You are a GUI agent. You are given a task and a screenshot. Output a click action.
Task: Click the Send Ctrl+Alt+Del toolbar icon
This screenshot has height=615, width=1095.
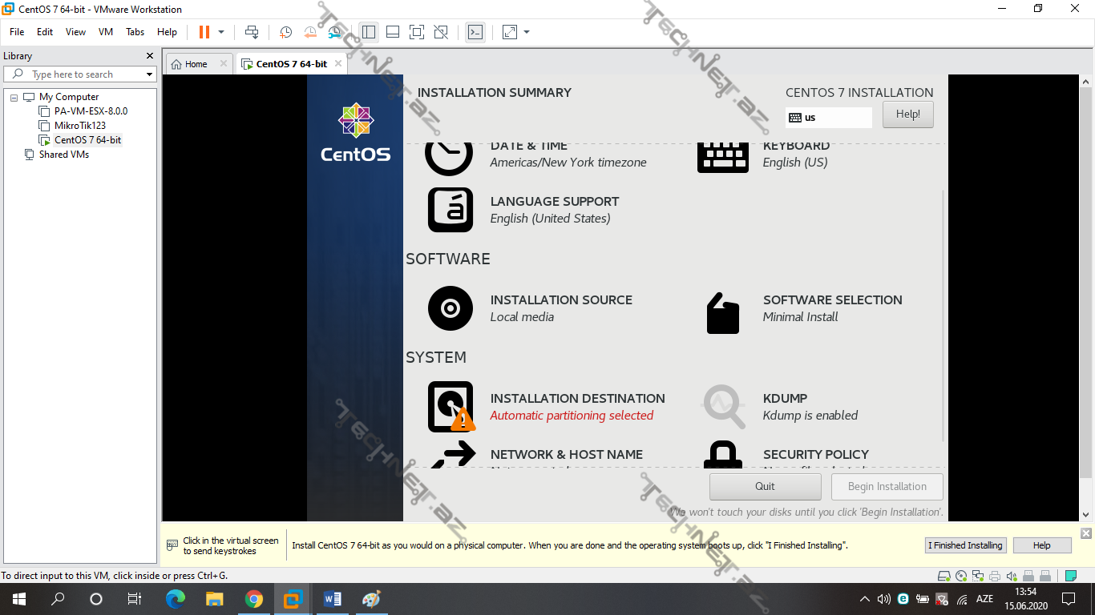coord(252,32)
